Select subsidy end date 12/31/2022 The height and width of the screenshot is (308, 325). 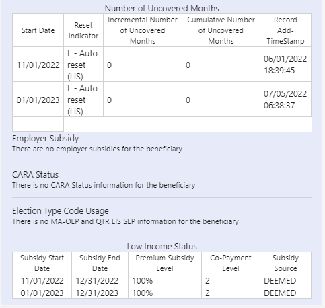[x=97, y=281]
